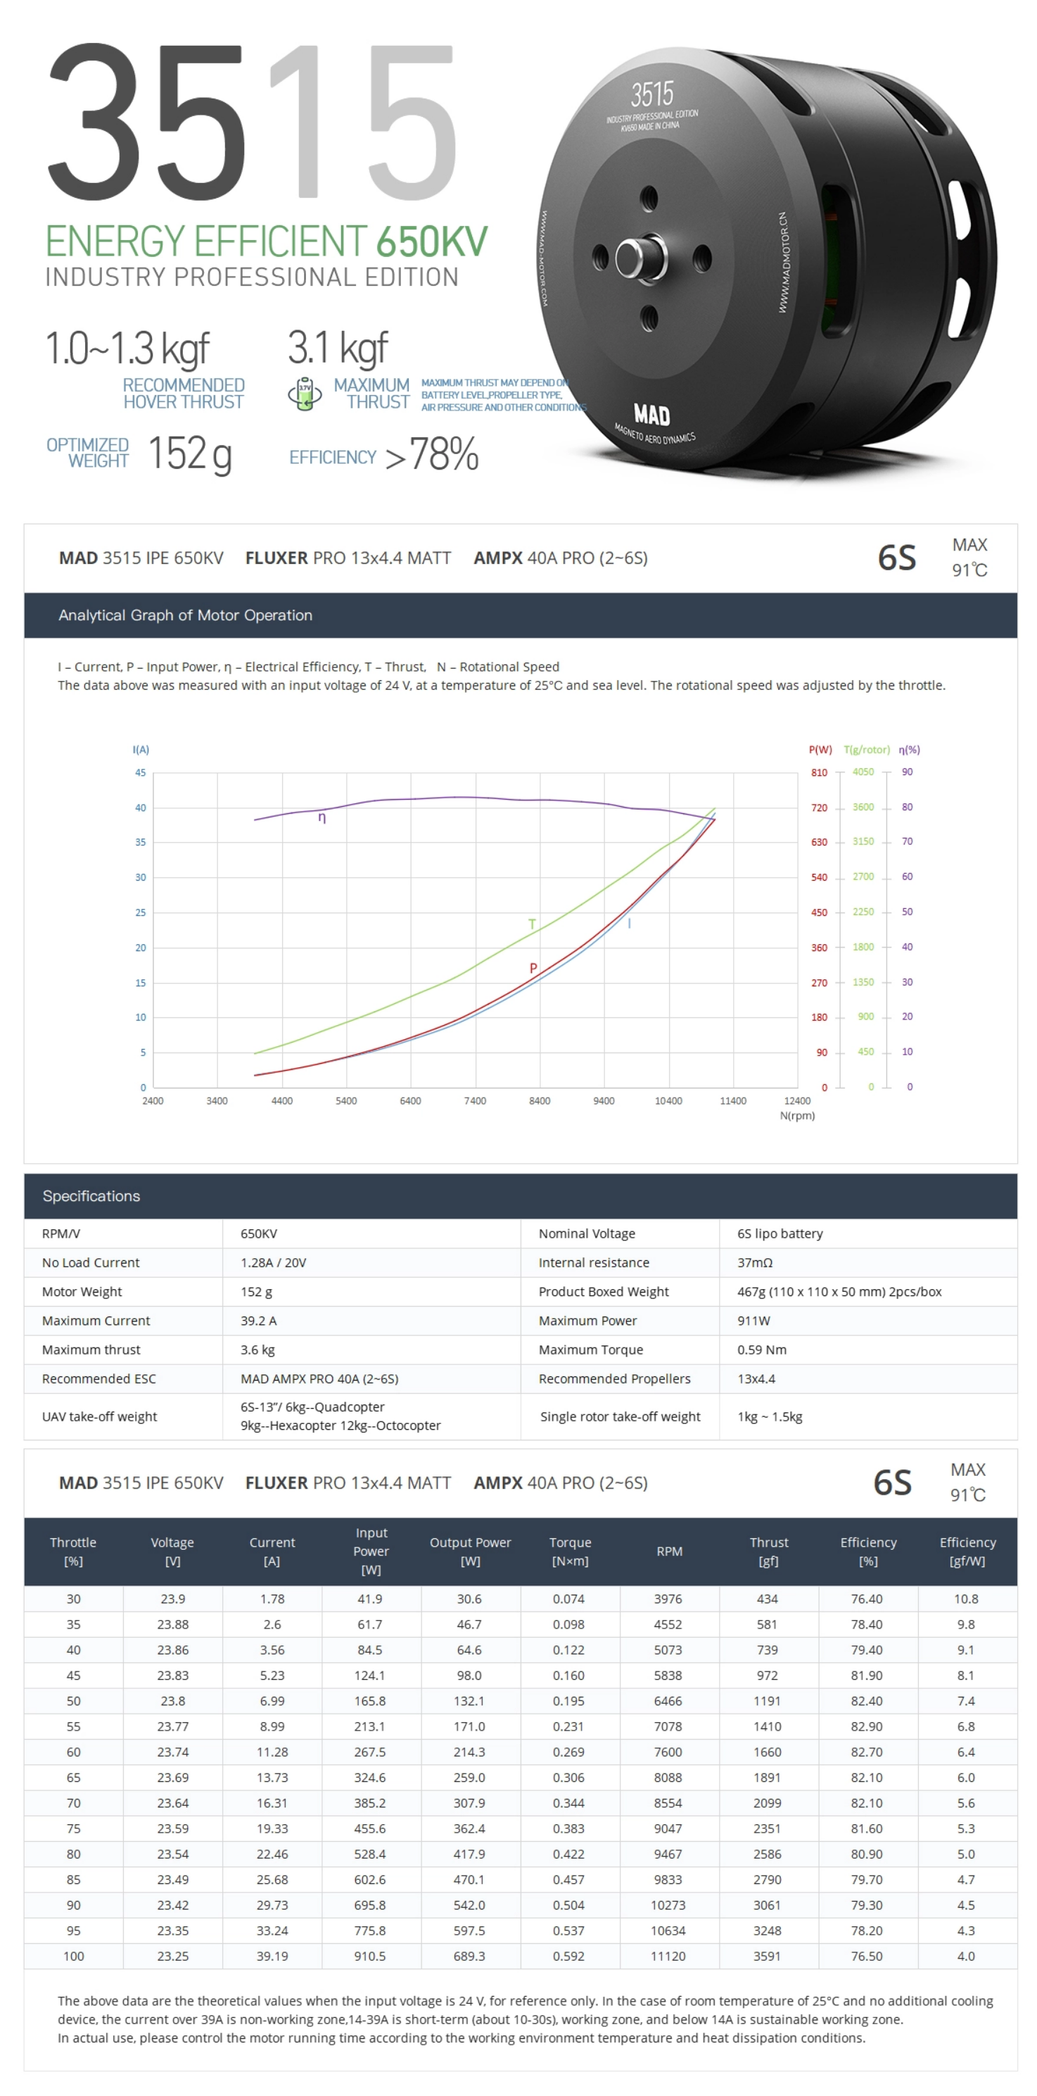Click the theoretical values footnote paragraph
This screenshot has height=2096, width=1037.
(x=526, y=2019)
